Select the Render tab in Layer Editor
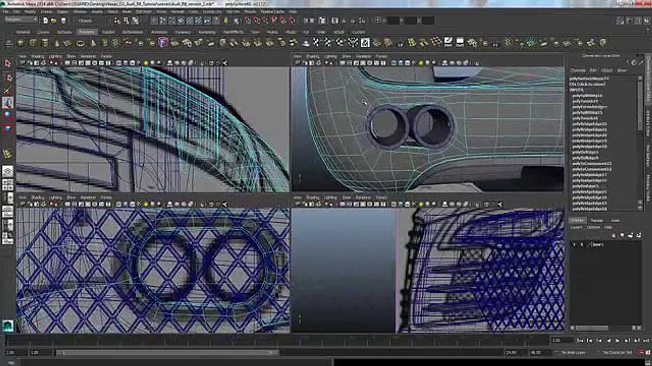The height and width of the screenshot is (366, 652). click(596, 220)
